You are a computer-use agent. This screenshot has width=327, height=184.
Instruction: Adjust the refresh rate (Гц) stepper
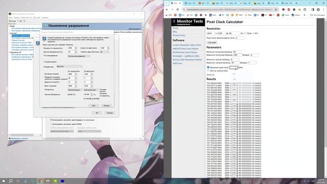(x=76, y=52)
